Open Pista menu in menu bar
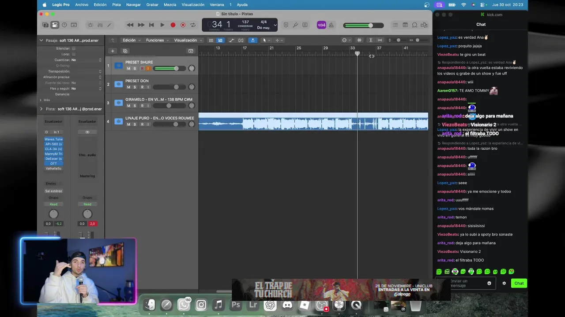 [117, 4]
